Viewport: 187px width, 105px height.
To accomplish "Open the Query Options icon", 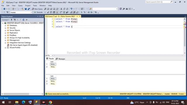I will click(54, 12).
